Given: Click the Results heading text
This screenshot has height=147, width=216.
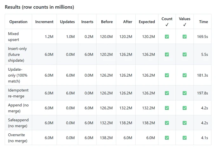Looking at the screenshot, I should (x=39, y=7).
